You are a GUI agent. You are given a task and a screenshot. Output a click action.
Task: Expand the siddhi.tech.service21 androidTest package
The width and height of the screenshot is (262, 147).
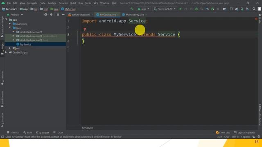[14, 36]
